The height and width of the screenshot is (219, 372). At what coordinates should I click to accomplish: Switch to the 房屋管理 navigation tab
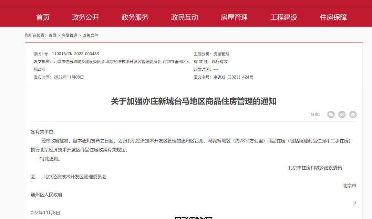[234, 17]
